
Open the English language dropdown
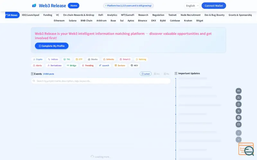[192, 6]
